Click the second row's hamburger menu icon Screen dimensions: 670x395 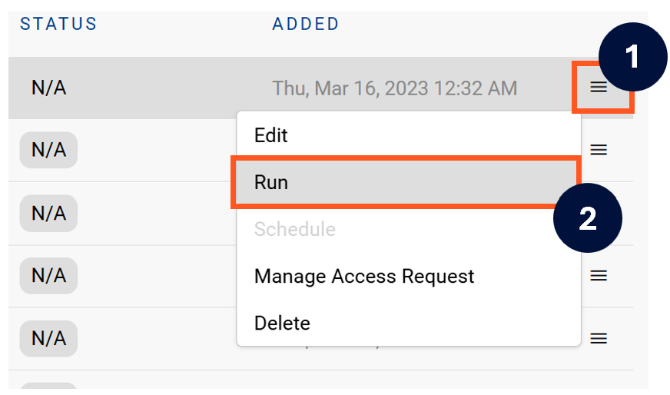click(599, 150)
